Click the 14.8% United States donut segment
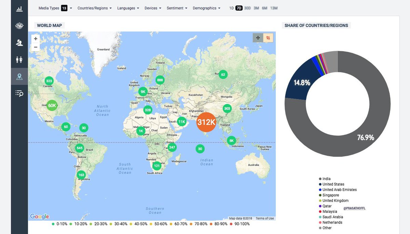The image size is (410, 234). [302, 82]
